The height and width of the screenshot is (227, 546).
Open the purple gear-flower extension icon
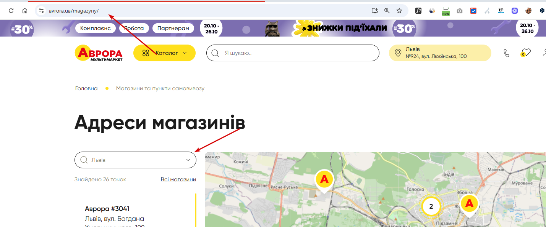pyautogui.click(x=515, y=11)
